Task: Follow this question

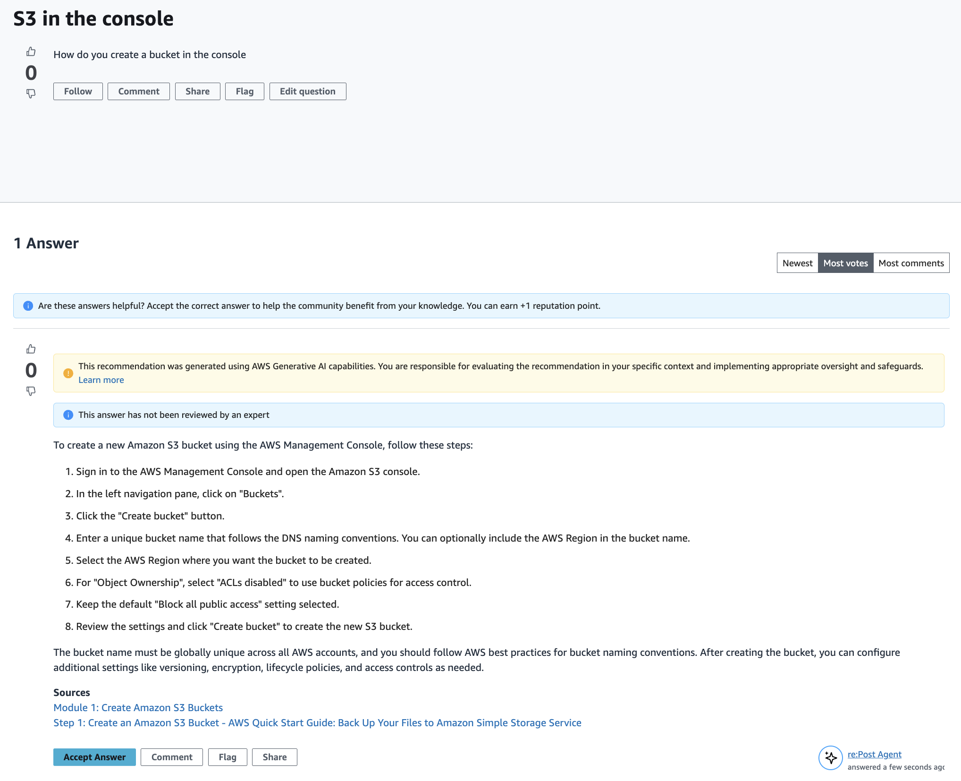Action: pyautogui.click(x=78, y=92)
